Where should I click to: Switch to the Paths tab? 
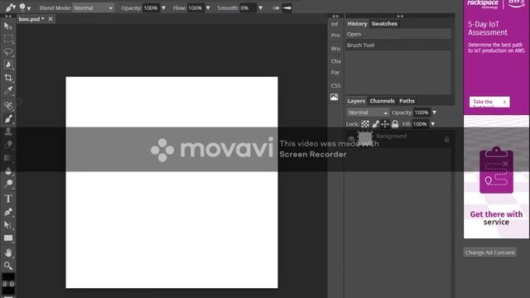click(x=407, y=101)
